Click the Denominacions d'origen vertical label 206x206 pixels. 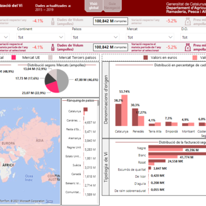(106, 100)
